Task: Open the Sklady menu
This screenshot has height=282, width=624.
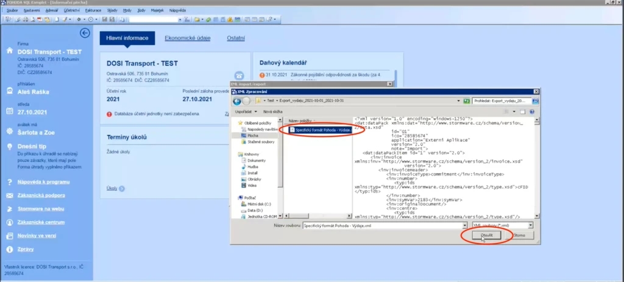Action: [x=112, y=10]
